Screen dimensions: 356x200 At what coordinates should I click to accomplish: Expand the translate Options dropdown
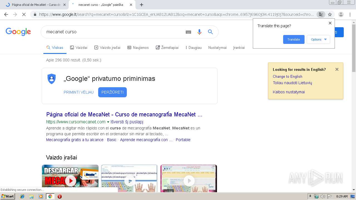(x=318, y=39)
